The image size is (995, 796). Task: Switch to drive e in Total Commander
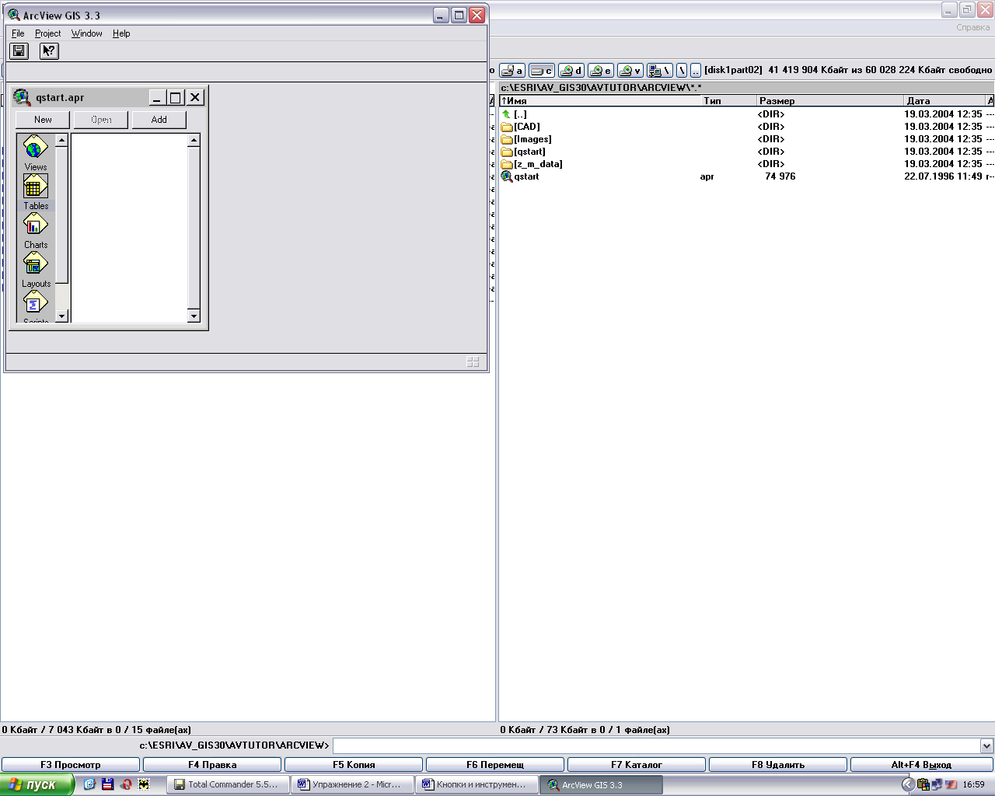(601, 71)
